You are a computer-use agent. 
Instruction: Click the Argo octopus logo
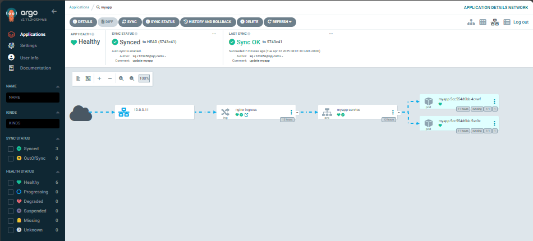click(x=12, y=15)
